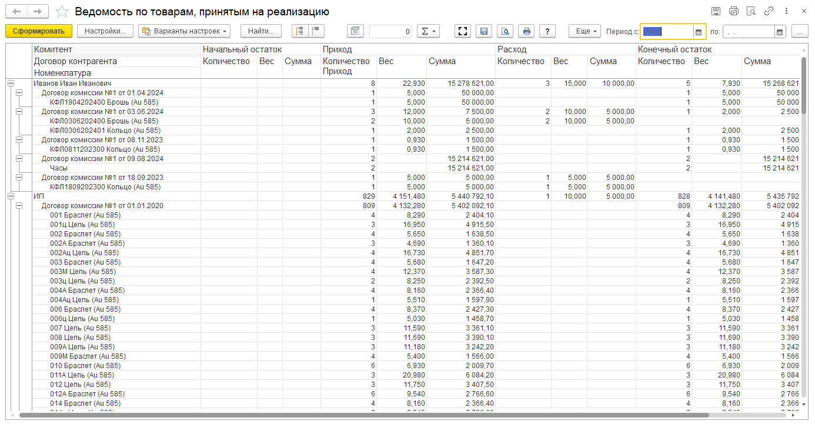Open the sum function dropdown
Viewport: 815px width, 424px height.
427,31
